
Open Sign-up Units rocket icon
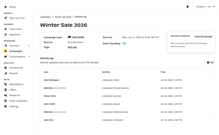pos(5,18)
